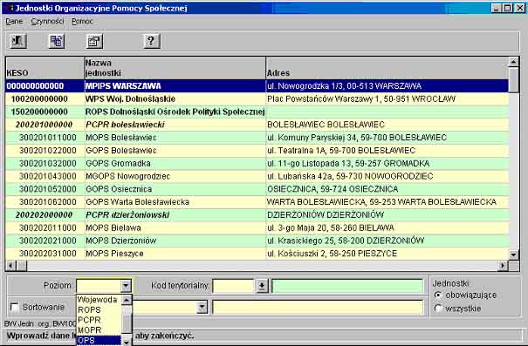Expand the sorting field dropdown arrow
The image size is (528, 346).
[x=202, y=307]
